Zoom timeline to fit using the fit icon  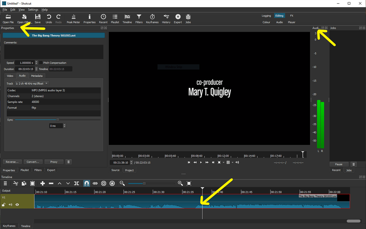[189, 183]
